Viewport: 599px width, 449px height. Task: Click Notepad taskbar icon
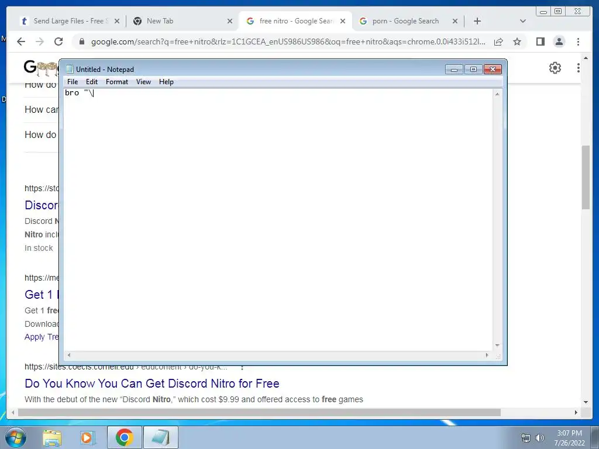tap(161, 437)
